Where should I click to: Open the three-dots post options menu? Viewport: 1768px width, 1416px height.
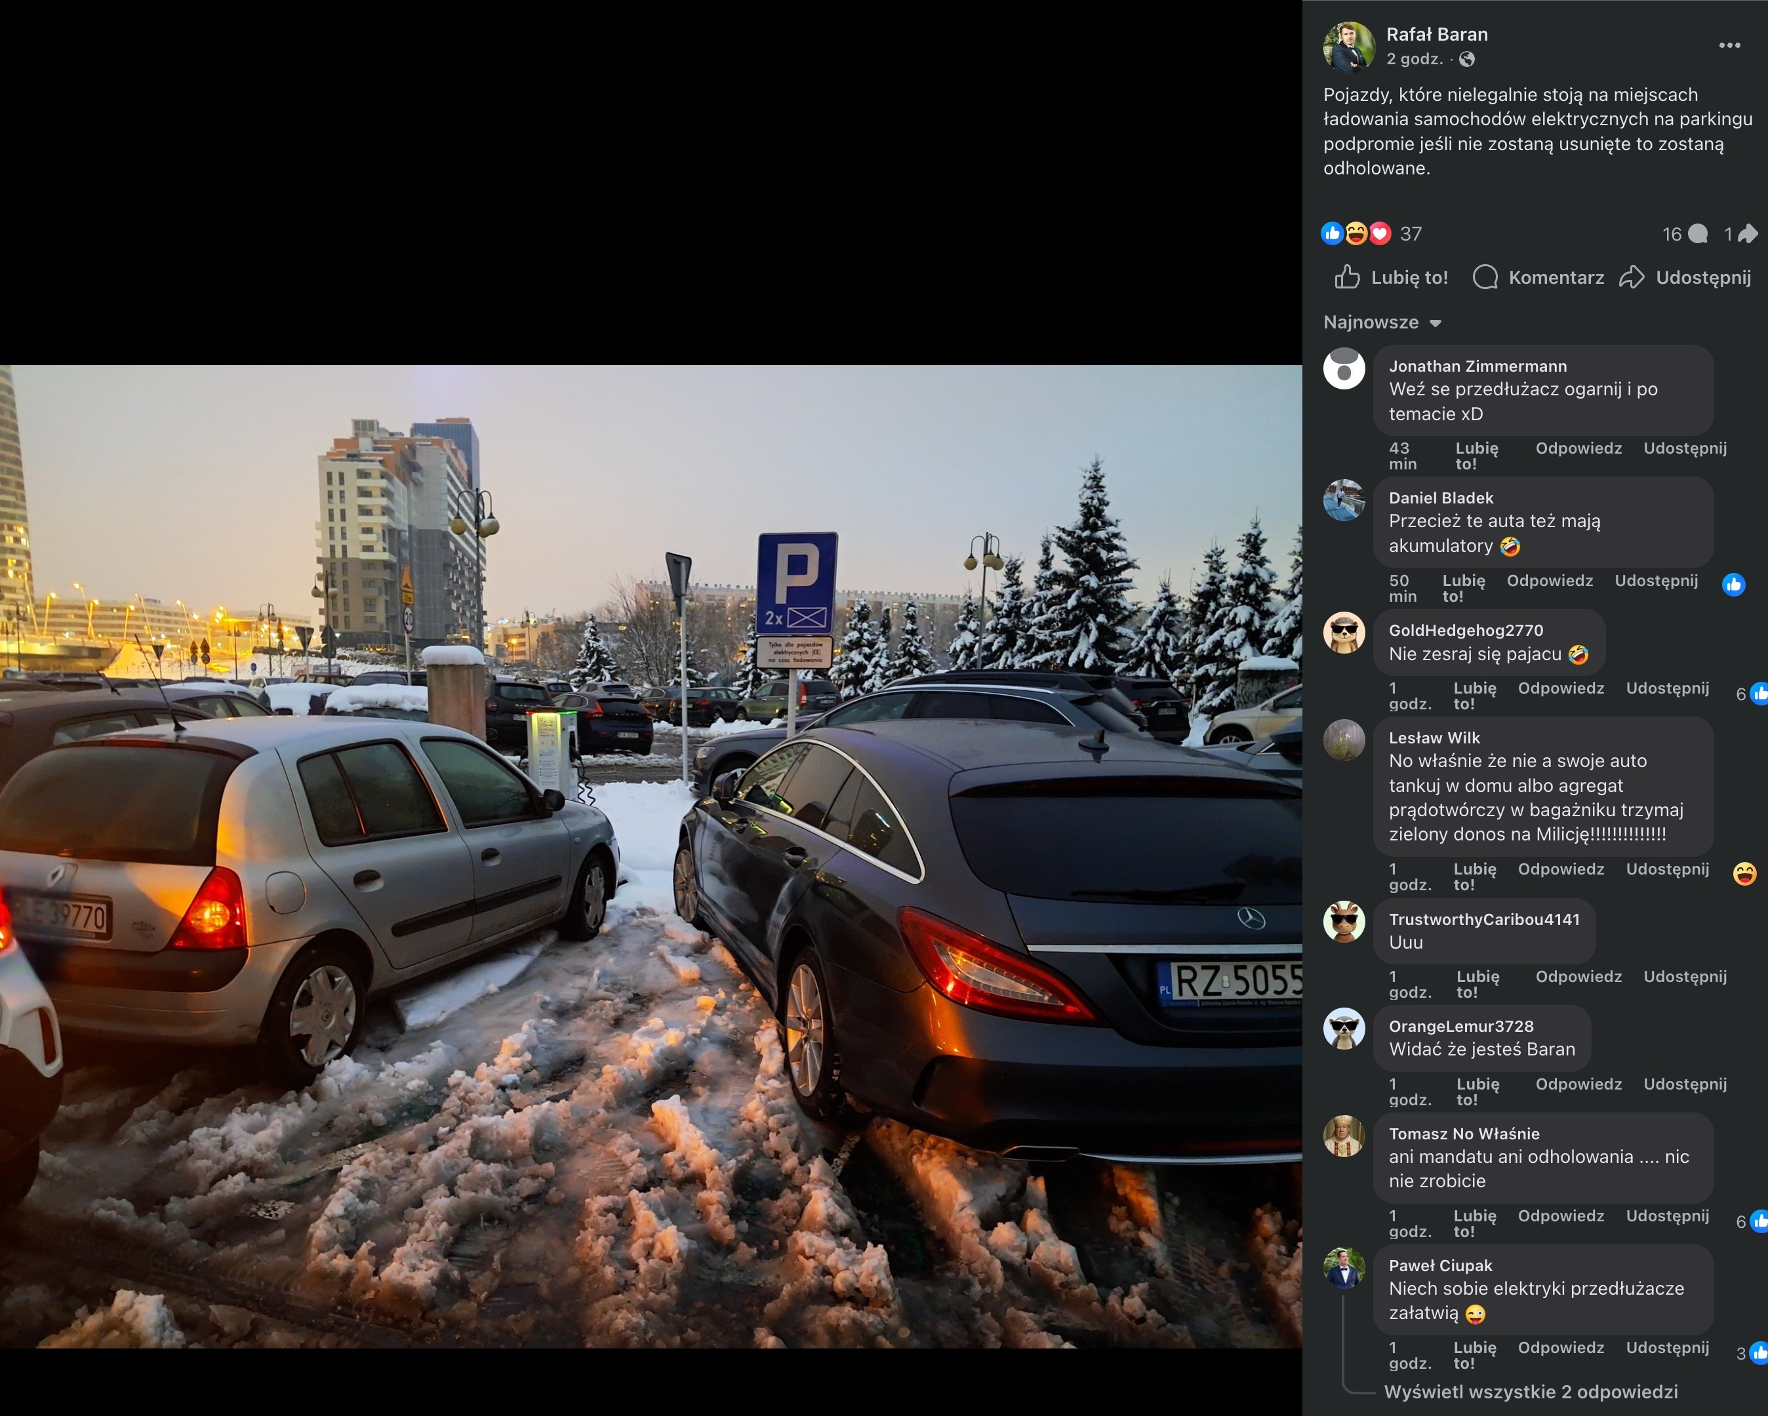(x=1729, y=46)
